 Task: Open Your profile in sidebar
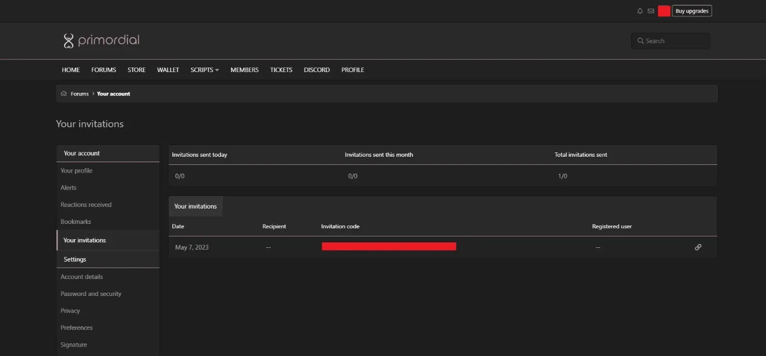coord(77,170)
